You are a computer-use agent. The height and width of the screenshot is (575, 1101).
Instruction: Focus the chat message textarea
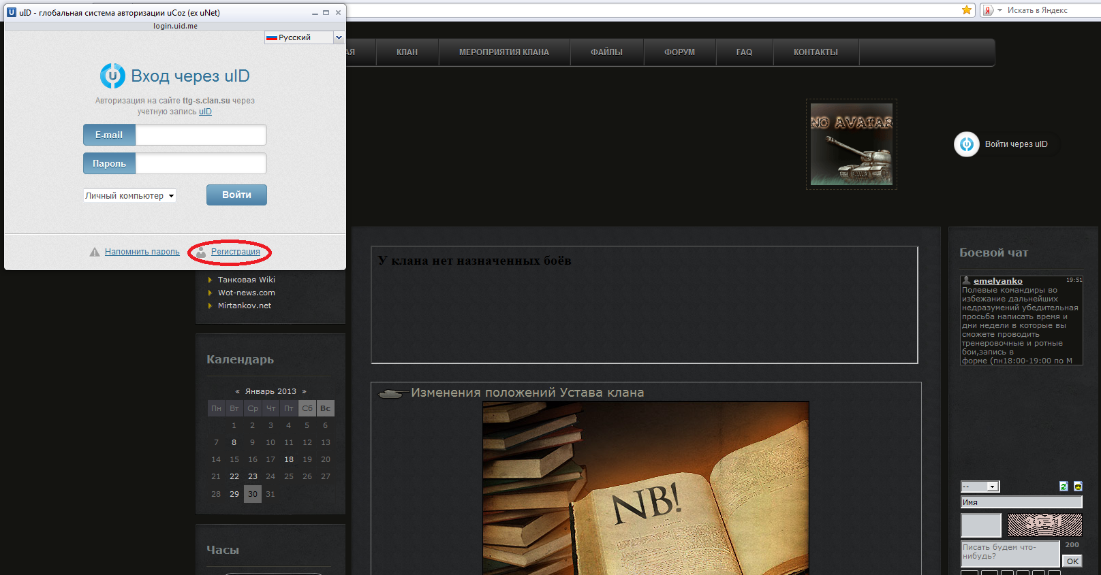tap(1010, 554)
